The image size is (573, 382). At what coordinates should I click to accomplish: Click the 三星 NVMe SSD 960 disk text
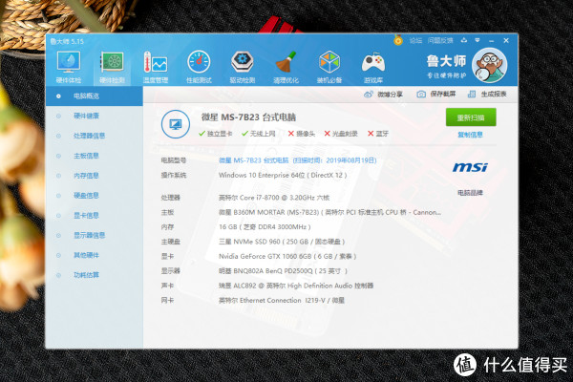[282, 242]
